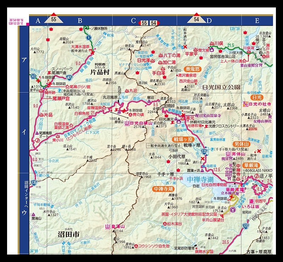The height and width of the screenshot is (262, 283).
Task: Click the right-pointing 54 page arrow in column C
Action: pyautogui.click(x=154, y=23)
